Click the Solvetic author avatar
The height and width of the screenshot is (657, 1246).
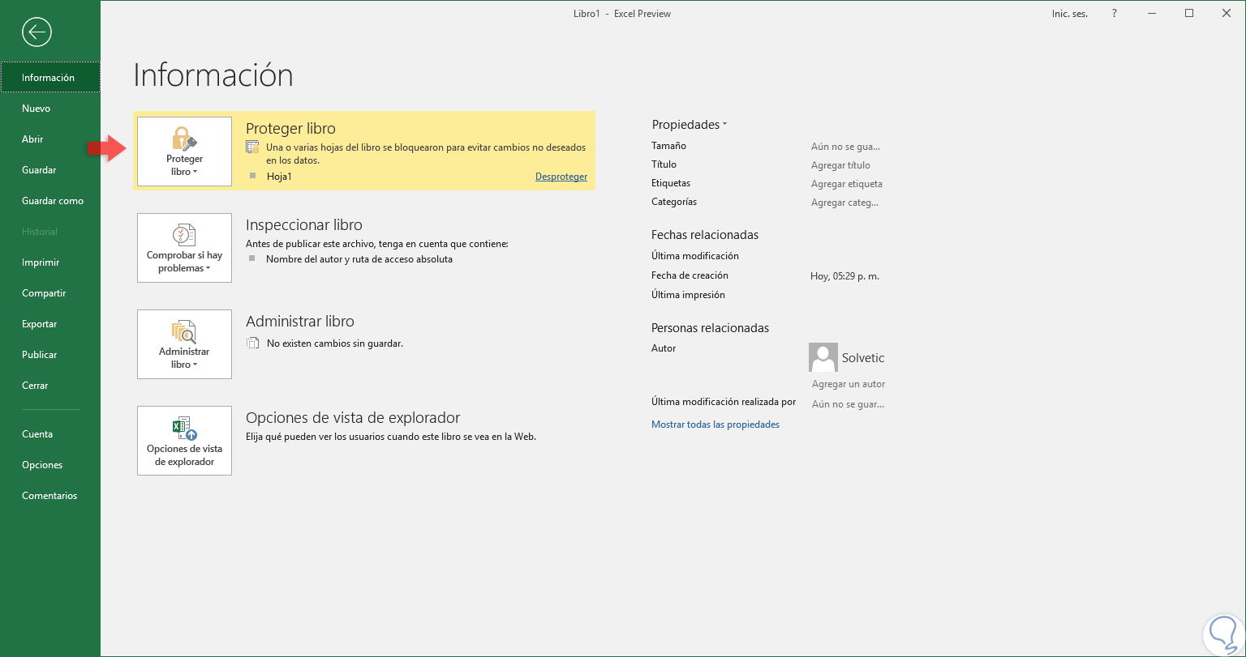(823, 357)
